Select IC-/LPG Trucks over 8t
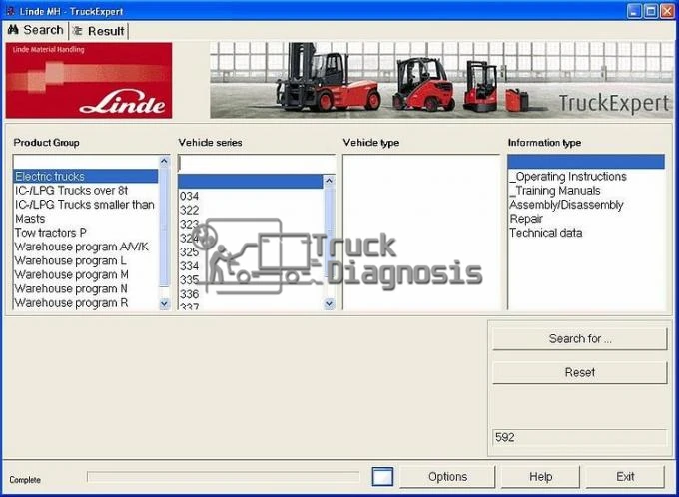679x497 pixels. point(86,190)
